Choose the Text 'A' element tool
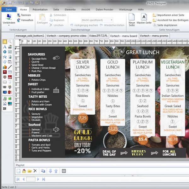Screen dimensions: 189x189 coord(5,47)
